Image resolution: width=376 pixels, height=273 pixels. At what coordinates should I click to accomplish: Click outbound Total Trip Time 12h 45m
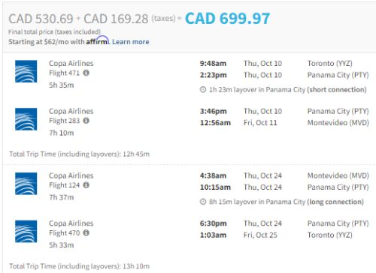tap(79, 154)
